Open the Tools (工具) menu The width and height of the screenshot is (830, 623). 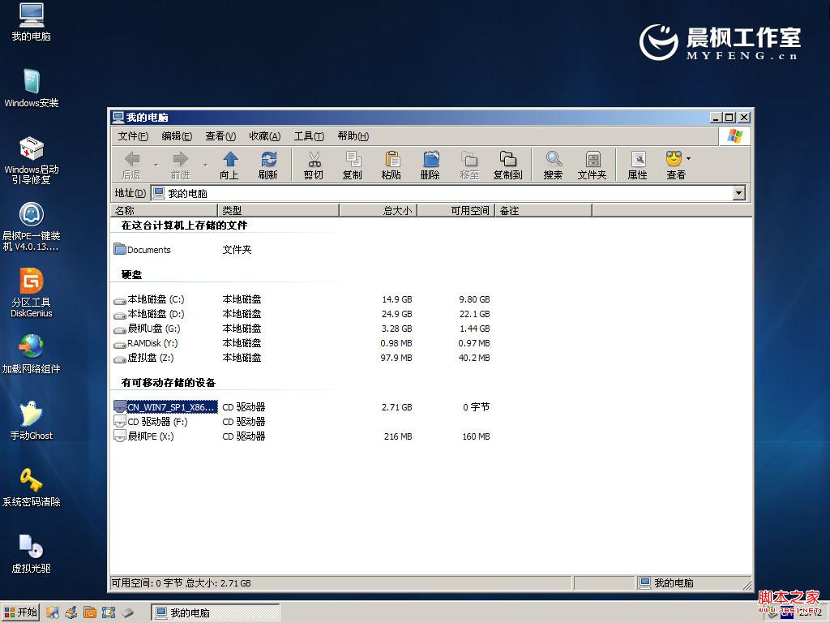click(x=309, y=136)
